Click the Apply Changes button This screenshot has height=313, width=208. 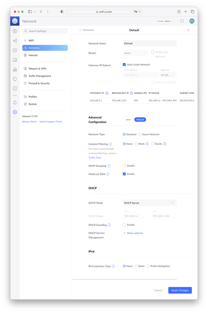[x=180, y=290]
